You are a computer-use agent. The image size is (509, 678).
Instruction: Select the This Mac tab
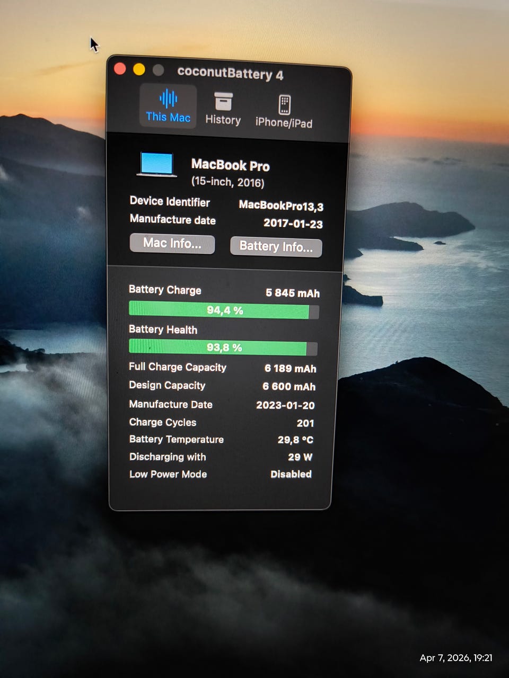168,106
